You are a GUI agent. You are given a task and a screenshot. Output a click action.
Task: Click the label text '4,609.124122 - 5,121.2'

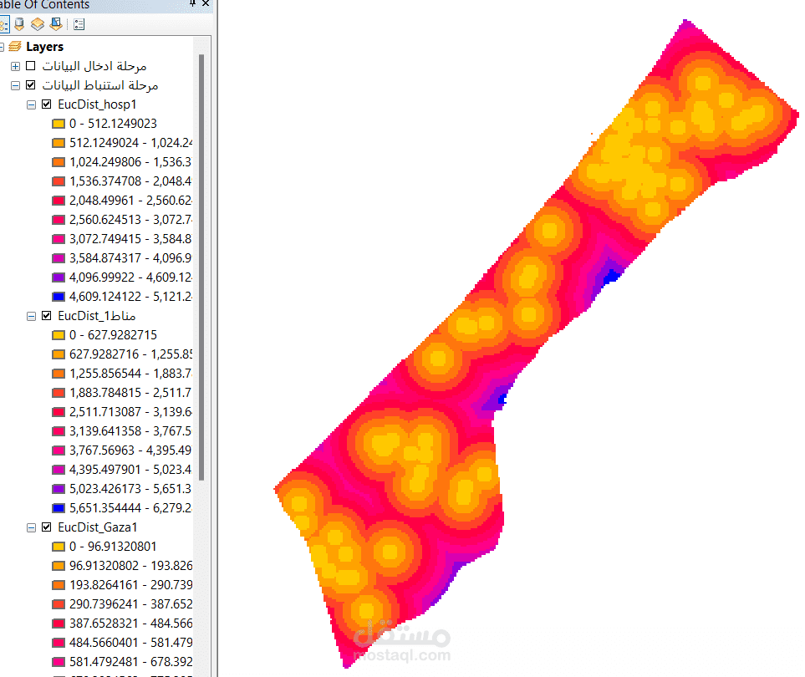coord(131,296)
